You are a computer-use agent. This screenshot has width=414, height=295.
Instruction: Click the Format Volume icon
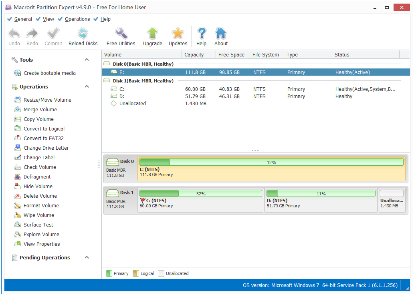[17, 205]
